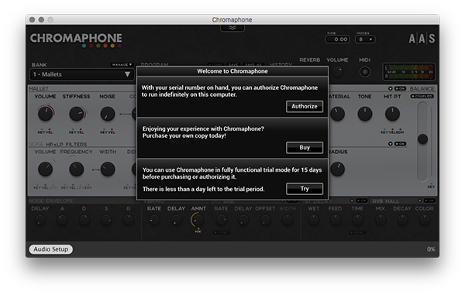Adjust the Noise Envelope R knob
Screen dimensions: 465x294
129,220
